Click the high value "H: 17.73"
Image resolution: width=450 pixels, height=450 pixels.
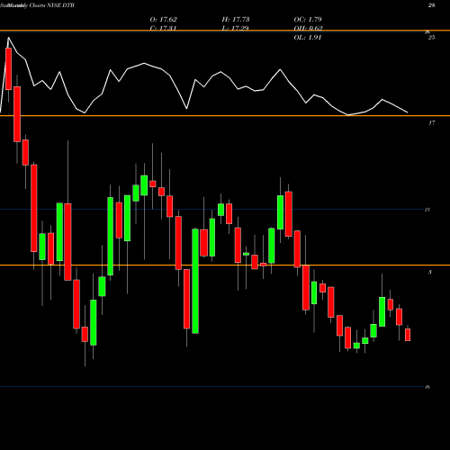point(236,20)
